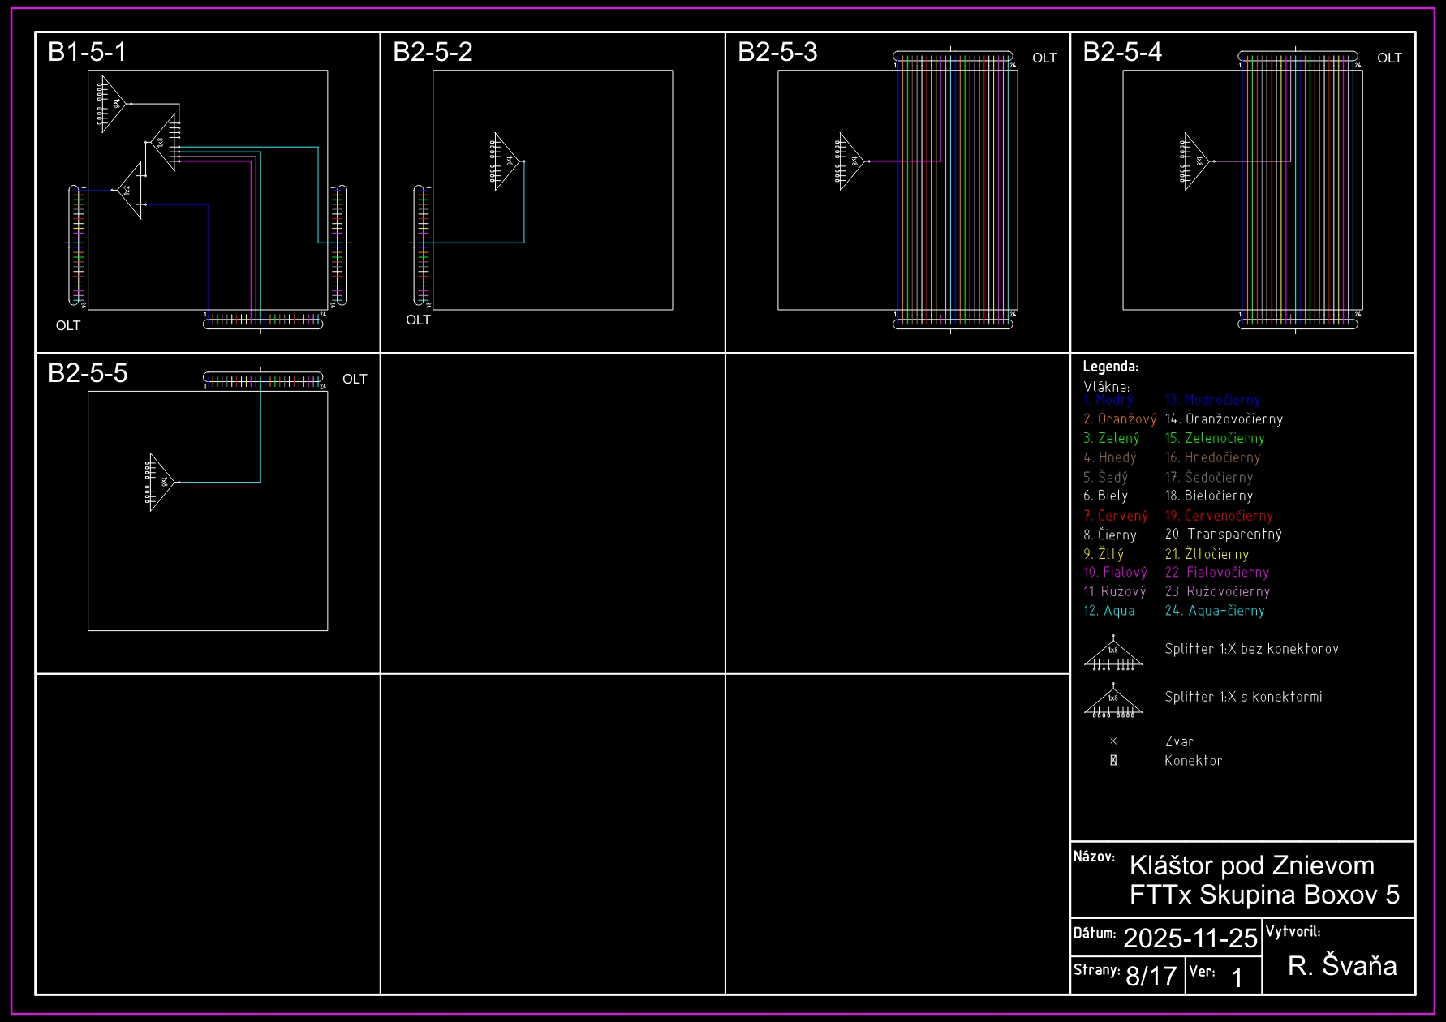Select the Konektor symbol in legend
Image resolution: width=1446 pixels, height=1022 pixels.
pyautogui.click(x=1113, y=761)
